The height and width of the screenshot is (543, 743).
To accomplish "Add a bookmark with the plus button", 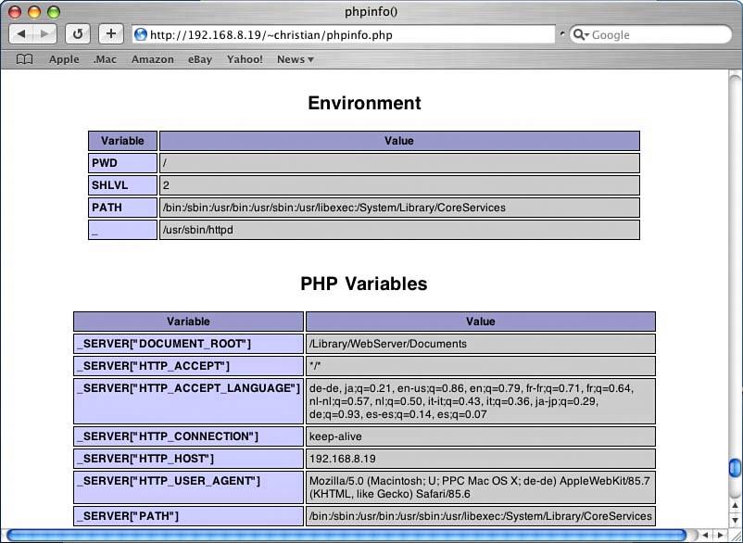I will click(110, 34).
